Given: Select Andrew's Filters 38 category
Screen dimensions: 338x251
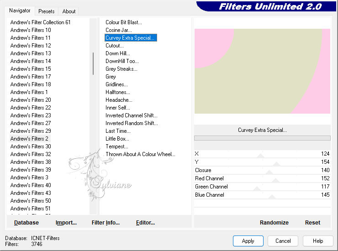Looking at the screenshot, I should [31, 162].
